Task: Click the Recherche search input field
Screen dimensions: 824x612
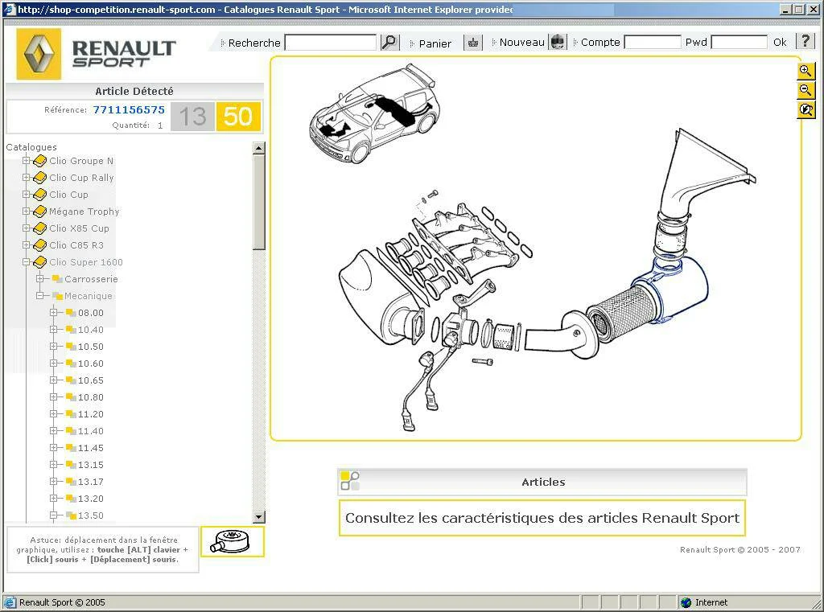Action: 331,43
